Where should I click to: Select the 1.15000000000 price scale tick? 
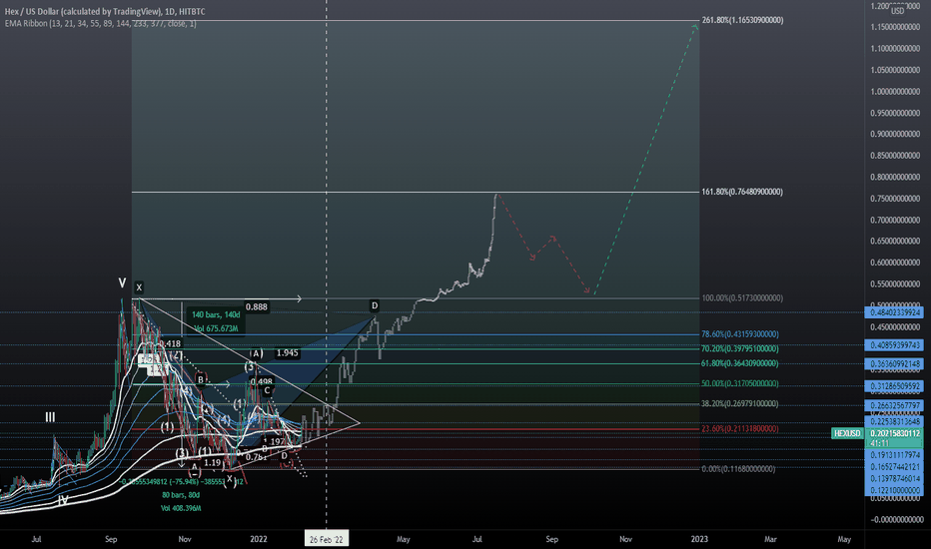tap(895, 27)
